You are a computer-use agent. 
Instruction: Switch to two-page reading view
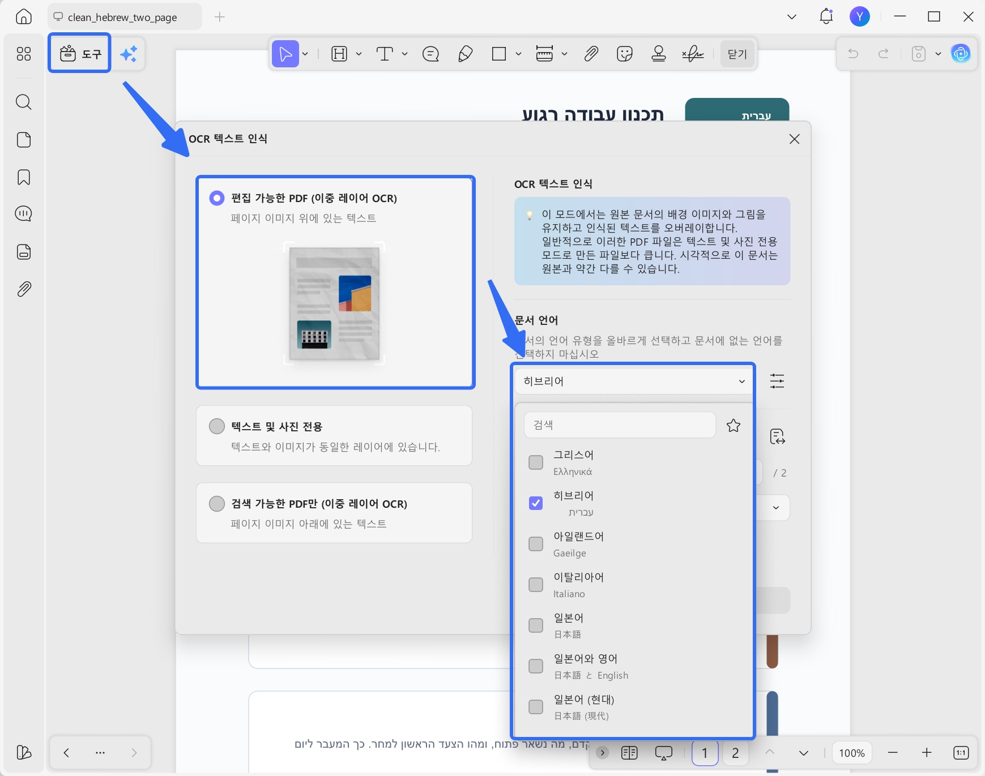tap(629, 753)
